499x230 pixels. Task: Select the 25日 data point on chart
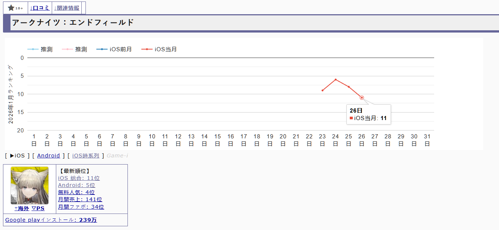[x=349, y=87]
